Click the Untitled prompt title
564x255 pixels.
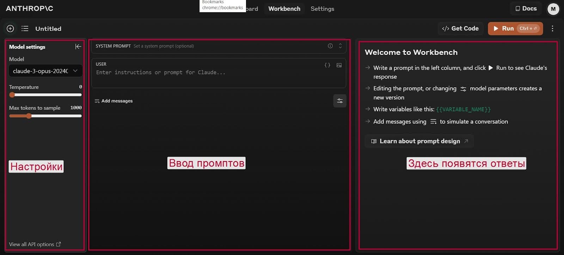point(48,29)
